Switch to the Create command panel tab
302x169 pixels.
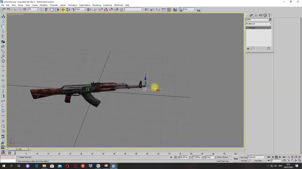point(247,15)
